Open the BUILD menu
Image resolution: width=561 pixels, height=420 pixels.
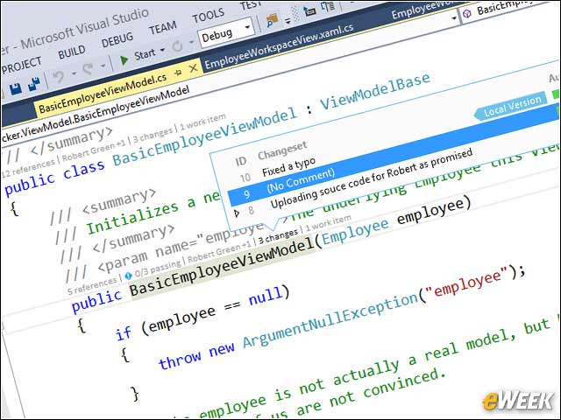72,52
